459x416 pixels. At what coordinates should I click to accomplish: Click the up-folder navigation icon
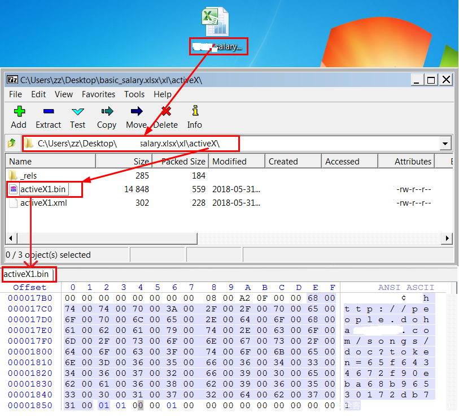point(12,144)
